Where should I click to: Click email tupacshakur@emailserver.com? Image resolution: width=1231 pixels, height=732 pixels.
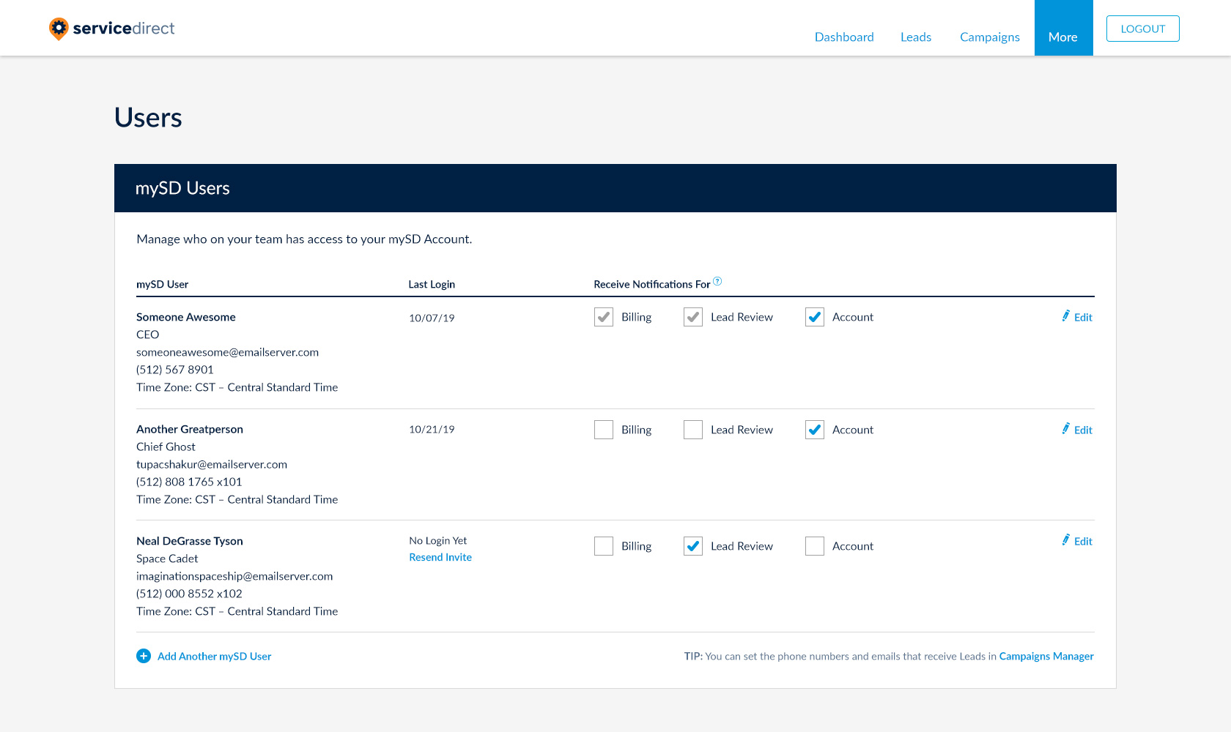(x=212, y=464)
